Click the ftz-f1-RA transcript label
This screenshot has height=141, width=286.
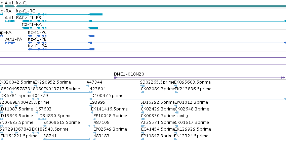pos(32,25)
